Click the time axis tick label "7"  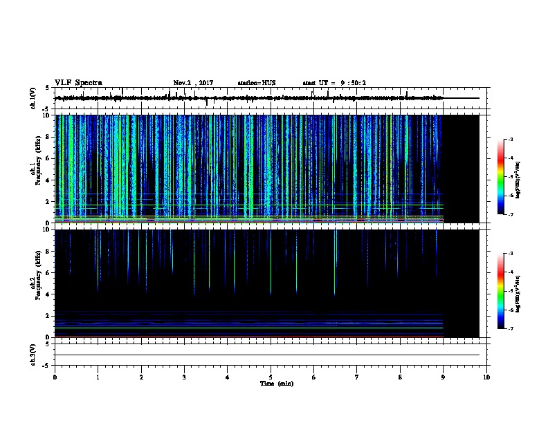pos(357,377)
